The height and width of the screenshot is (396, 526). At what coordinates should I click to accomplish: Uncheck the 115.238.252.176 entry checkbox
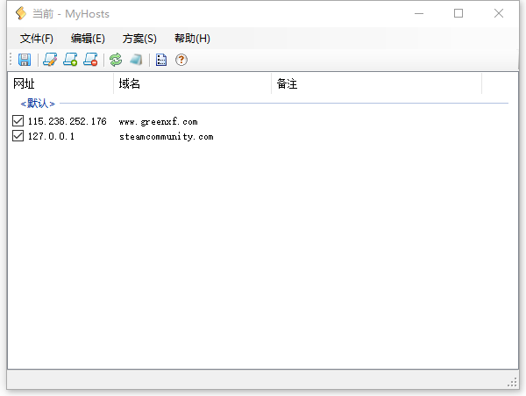tap(18, 120)
